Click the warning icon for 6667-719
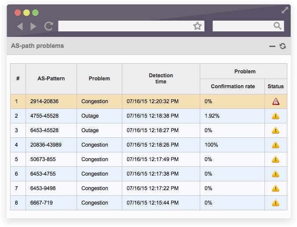 (x=275, y=203)
